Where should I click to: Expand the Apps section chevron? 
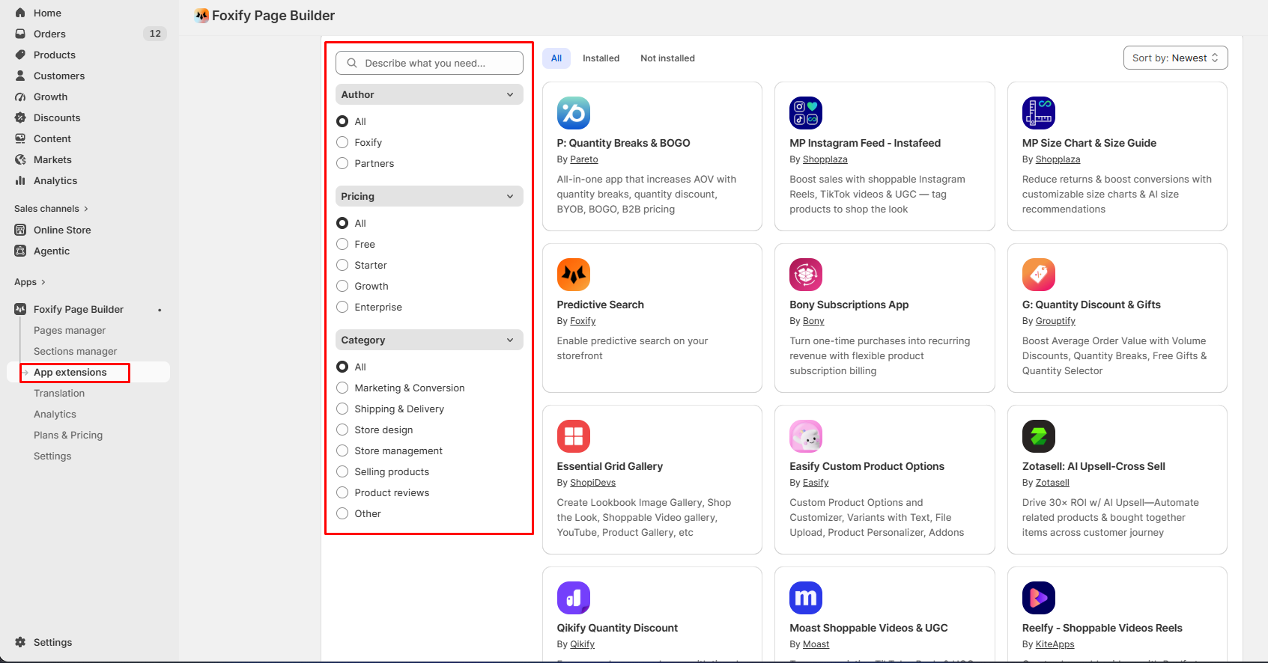(x=43, y=282)
